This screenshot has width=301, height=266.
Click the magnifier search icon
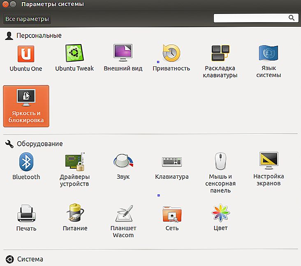pos(292,18)
